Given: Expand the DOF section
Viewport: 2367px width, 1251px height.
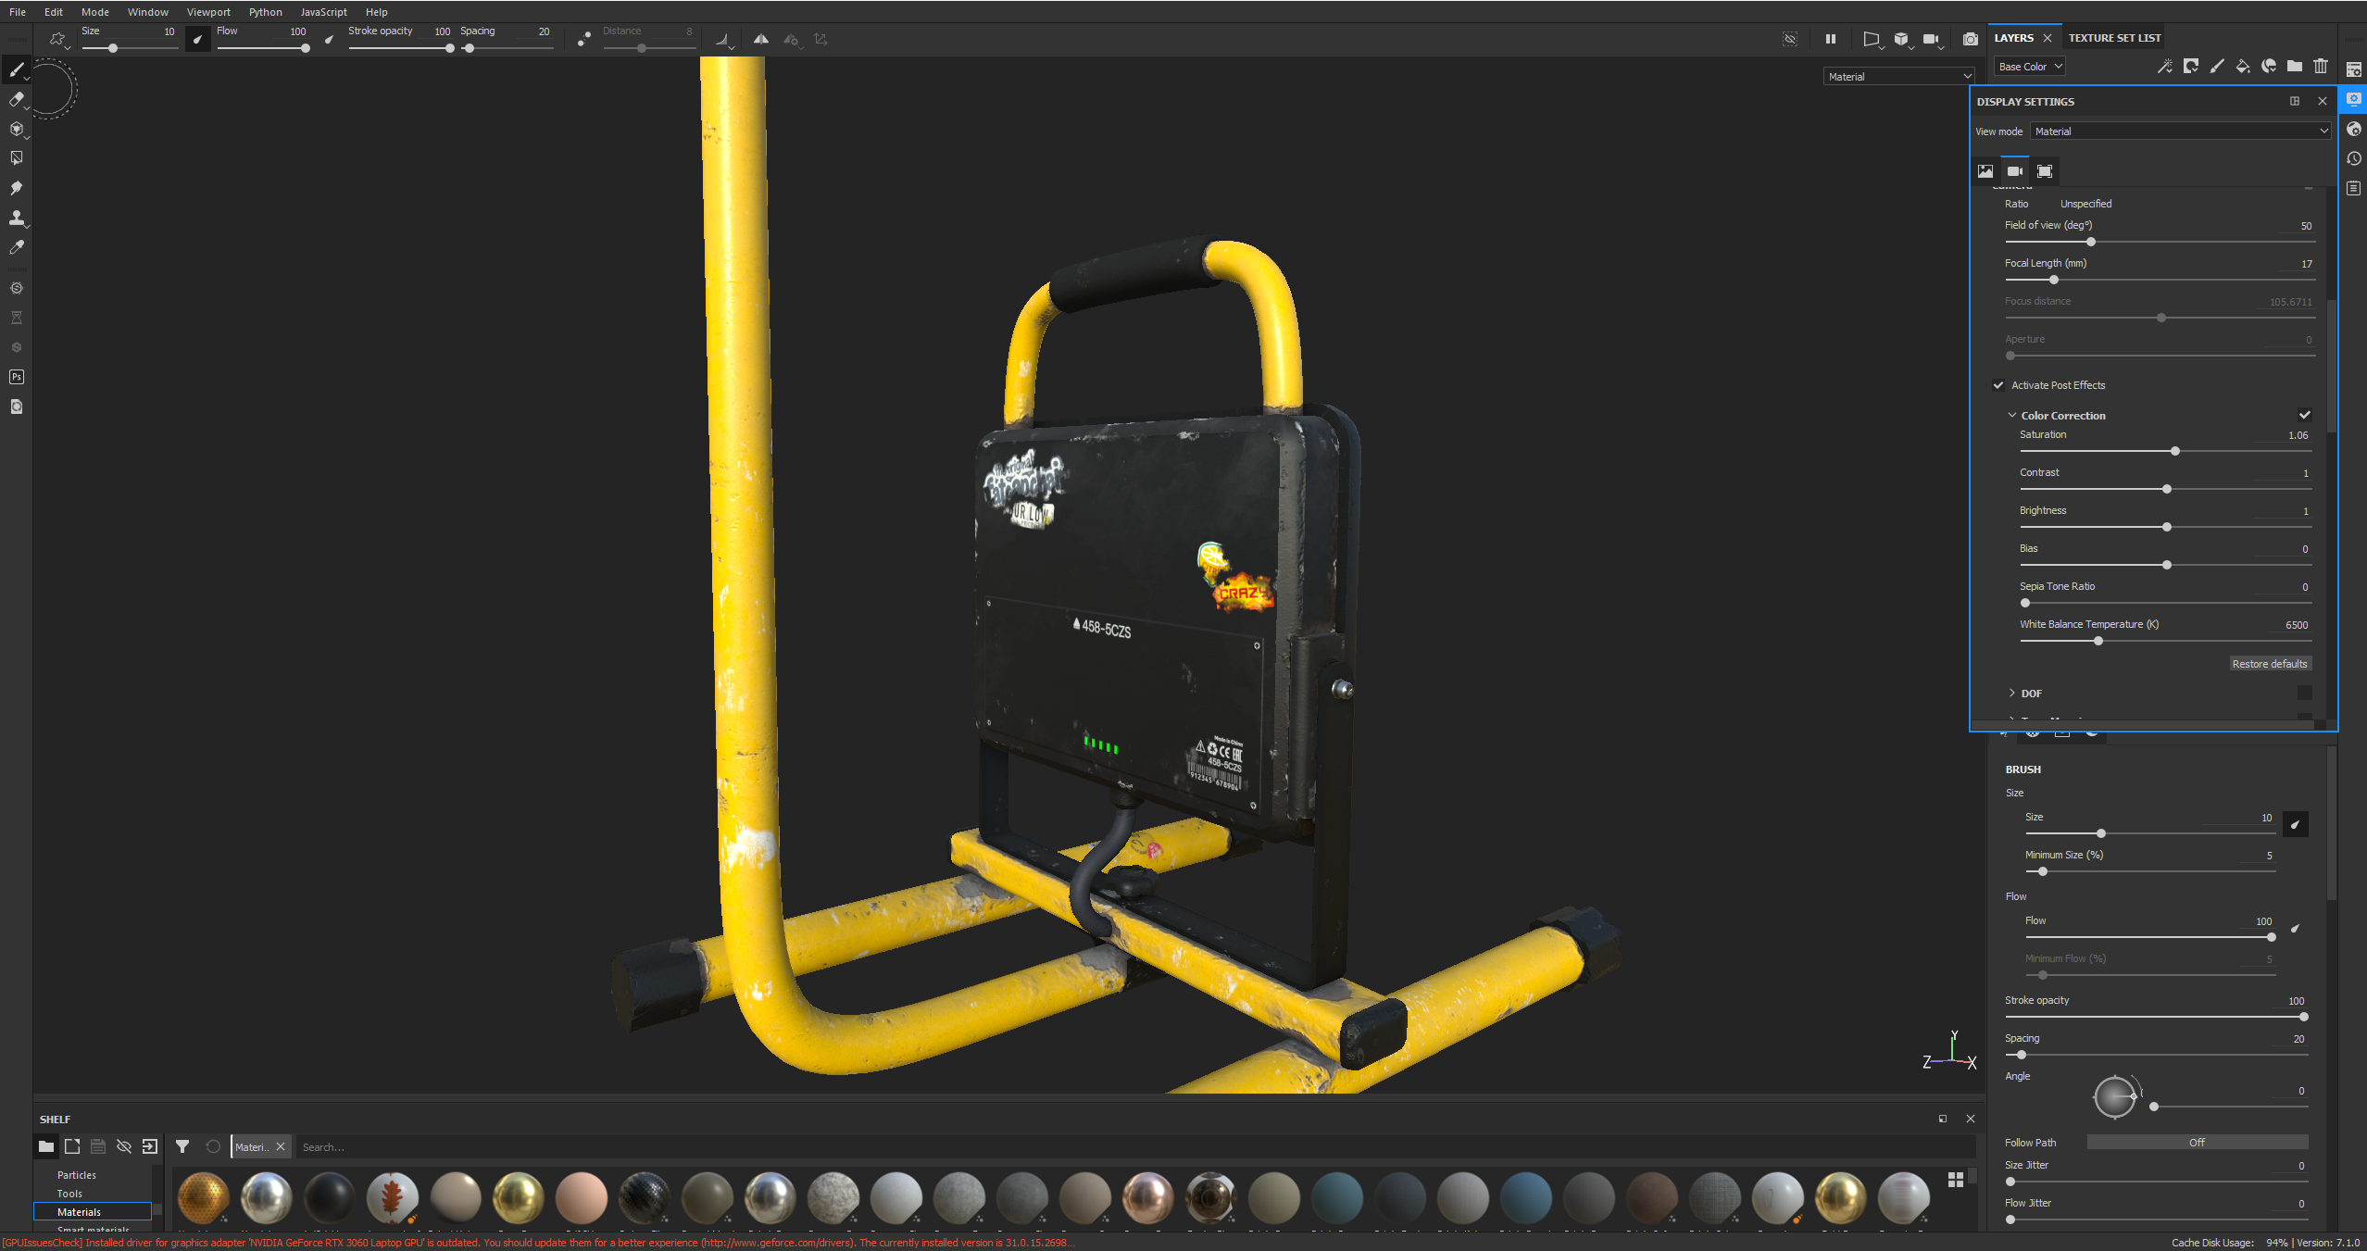Looking at the screenshot, I should point(2011,693).
